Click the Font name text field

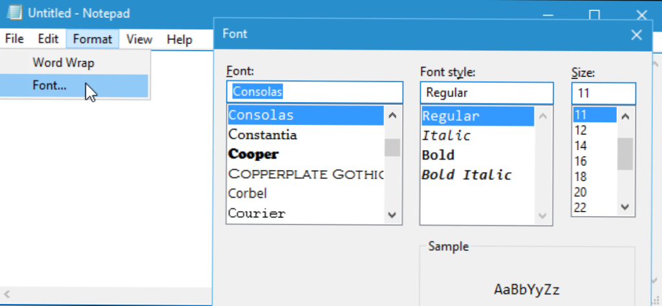coord(315,93)
